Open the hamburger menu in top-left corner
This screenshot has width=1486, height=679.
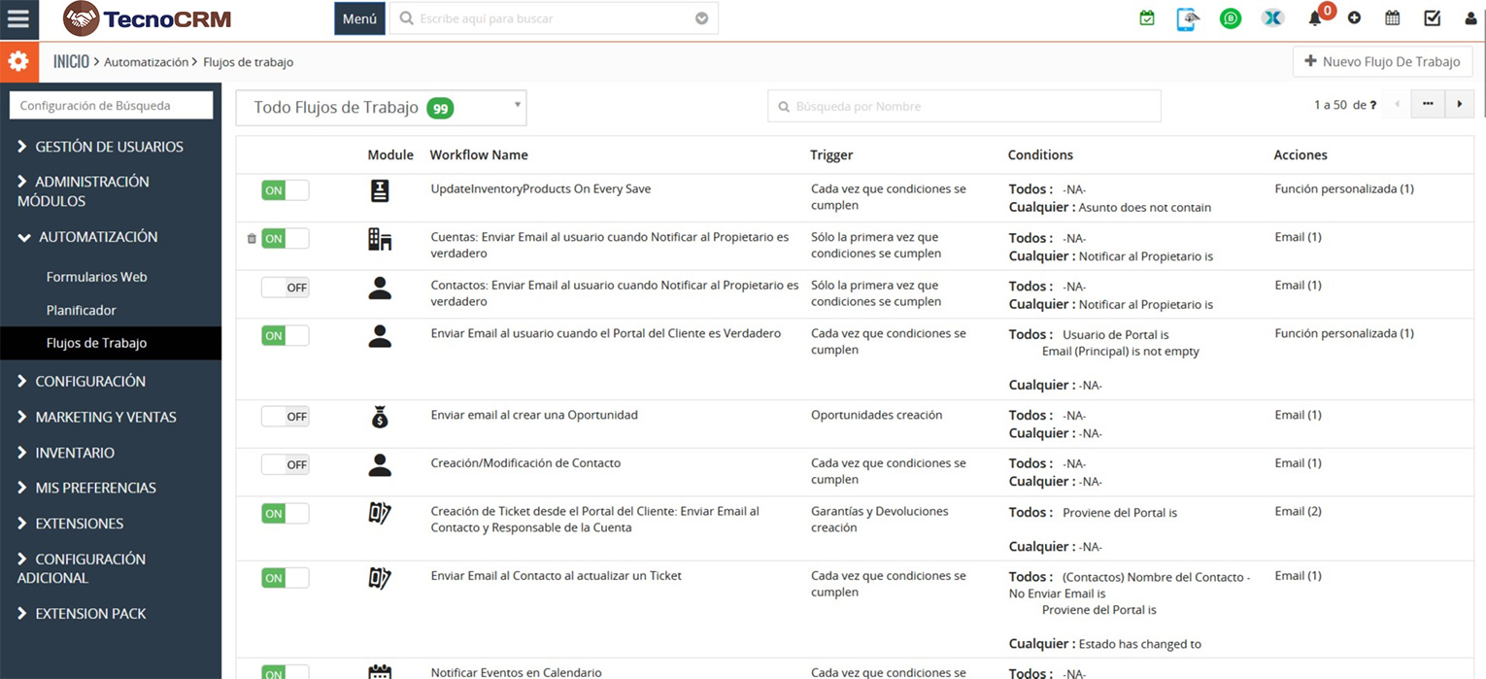pyautogui.click(x=18, y=19)
